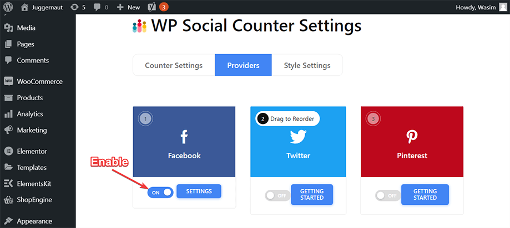
Task: Enable the Pinterest provider toggle
Action: click(x=388, y=195)
